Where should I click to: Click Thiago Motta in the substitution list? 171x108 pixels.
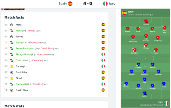[x=23, y=54]
